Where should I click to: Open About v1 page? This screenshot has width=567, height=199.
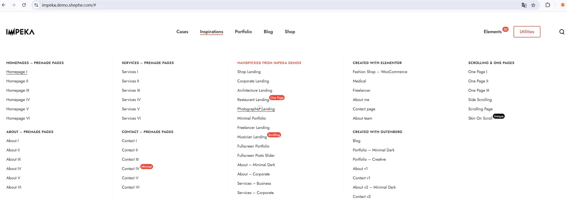(360, 169)
